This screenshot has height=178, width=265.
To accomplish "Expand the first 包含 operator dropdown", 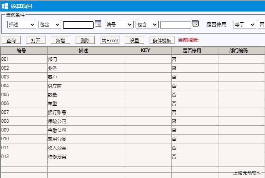I will [50, 25].
